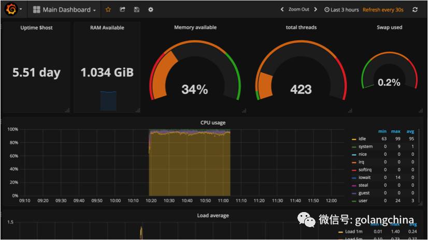Open Refresh every 30s interval setting

[383, 9]
